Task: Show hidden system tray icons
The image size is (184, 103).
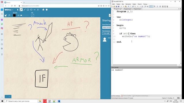Action: (165, 101)
